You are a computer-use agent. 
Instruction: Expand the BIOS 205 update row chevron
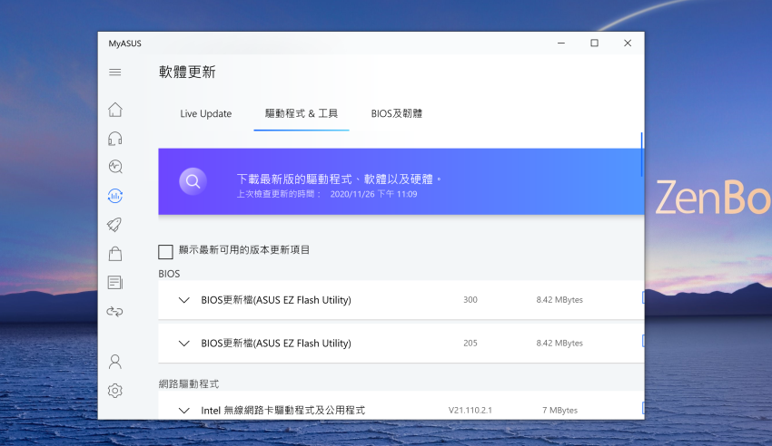click(x=184, y=344)
